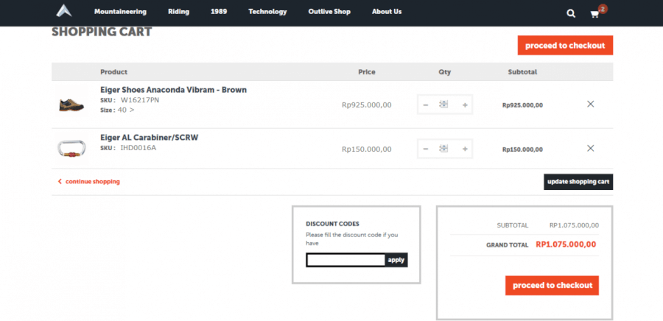Go to the 1989 section

218,12
